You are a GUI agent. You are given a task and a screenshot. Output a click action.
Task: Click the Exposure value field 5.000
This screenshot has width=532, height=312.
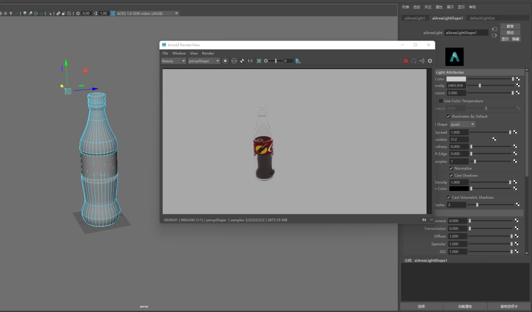click(x=456, y=93)
